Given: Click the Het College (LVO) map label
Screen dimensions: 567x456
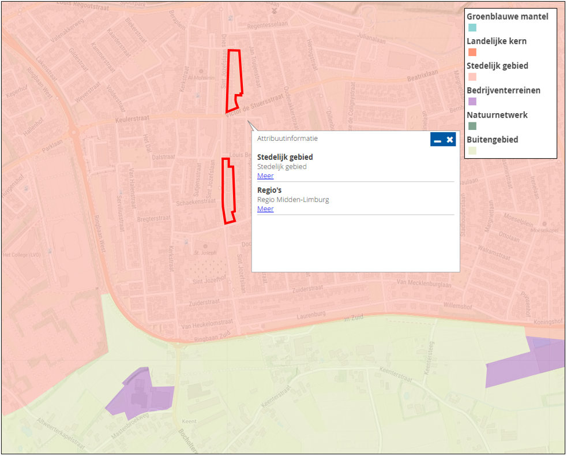Looking at the screenshot, I should tap(23, 255).
